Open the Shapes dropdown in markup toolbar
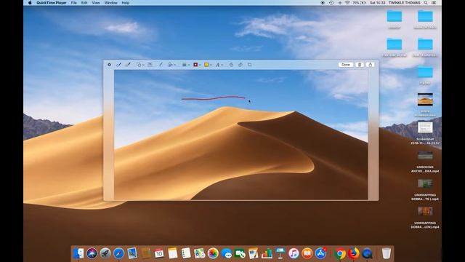Viewport: 465px width, 262px height. (x=139, y=65)
